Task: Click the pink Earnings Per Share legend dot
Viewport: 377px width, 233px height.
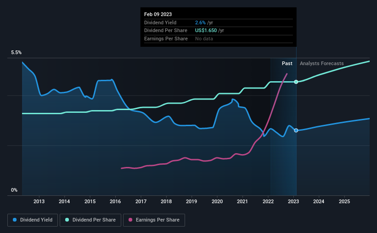Action: tap(130, 220)
